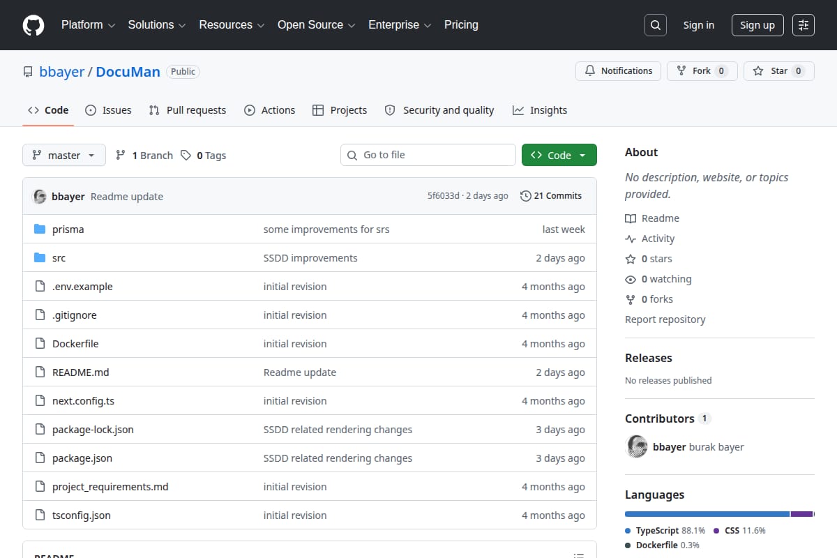Click the contributor avatar under Contributors
This screenshot has width=837, height=558.
[x=637, y=446]
